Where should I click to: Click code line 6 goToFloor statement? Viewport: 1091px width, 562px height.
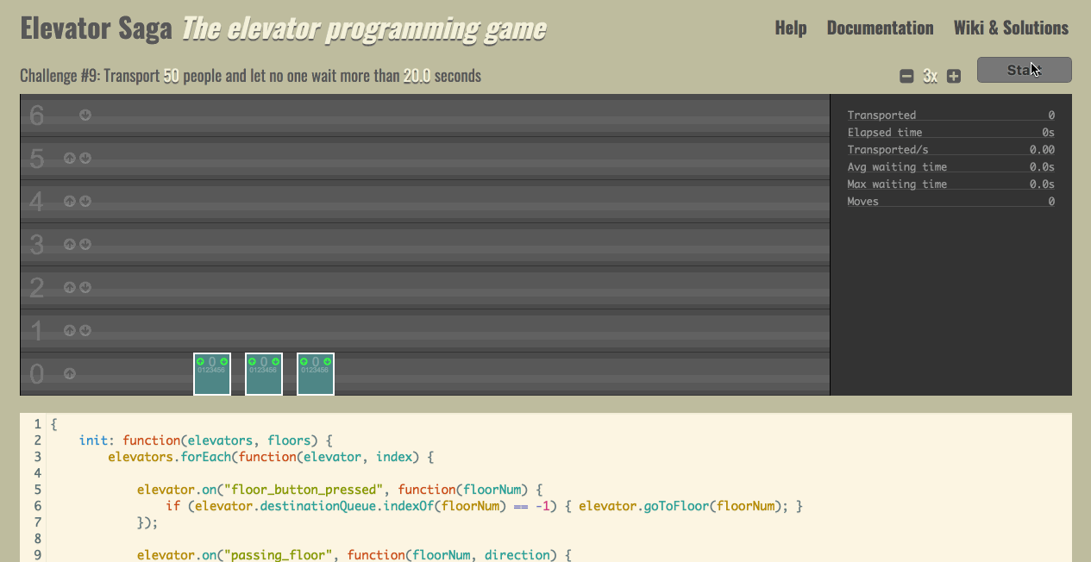pos(690,506)
